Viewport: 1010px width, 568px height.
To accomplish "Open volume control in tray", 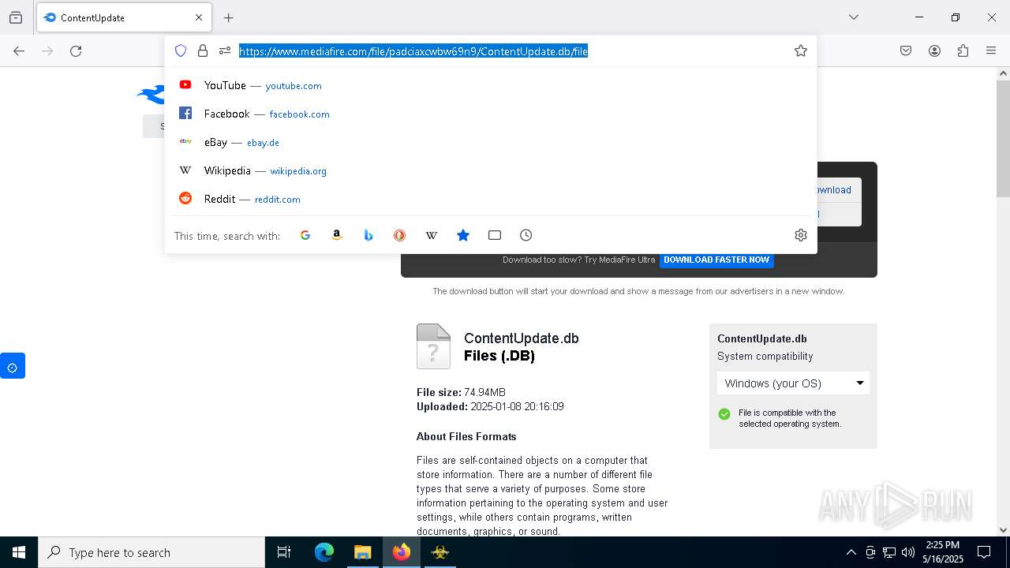I will pyautogui.click(x=908, y=552).
